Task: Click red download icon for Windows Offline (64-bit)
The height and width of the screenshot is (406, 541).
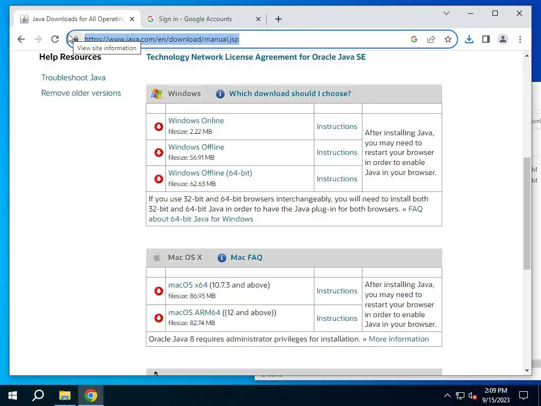Action: pyautogui.click(x=158, y=179)
